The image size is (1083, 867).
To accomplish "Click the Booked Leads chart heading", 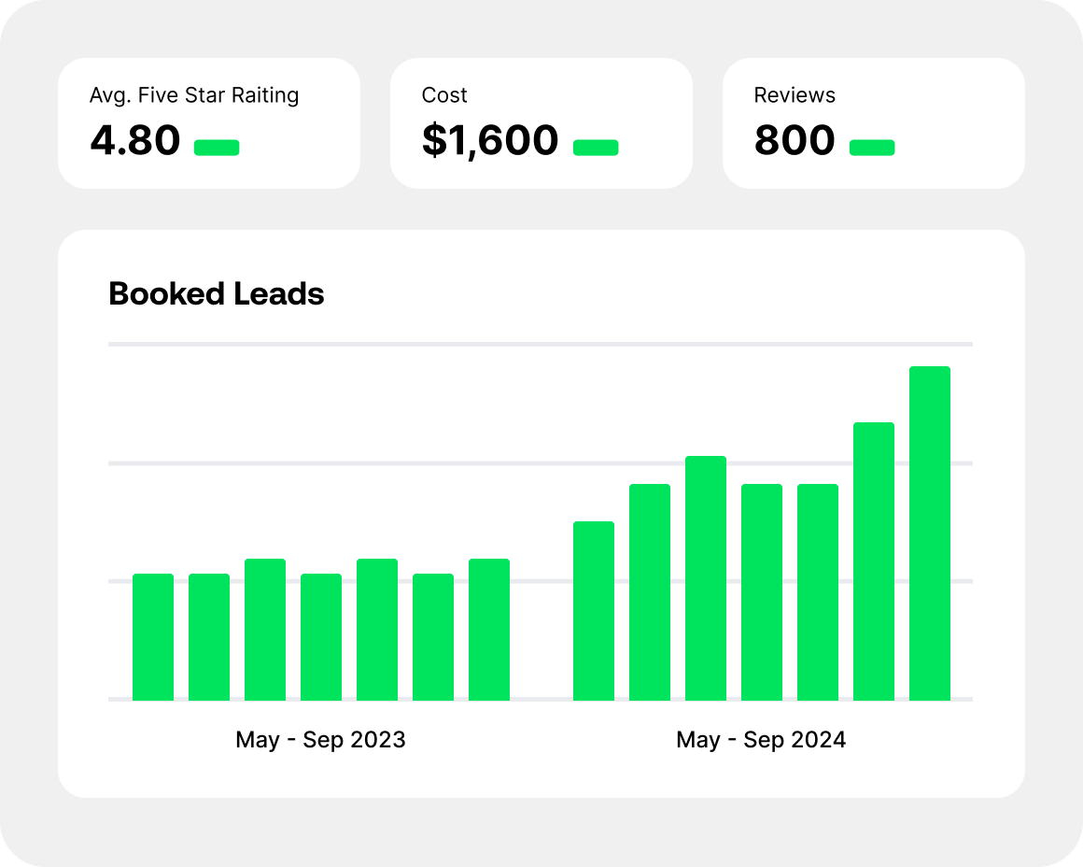I will tap(217, 294).
